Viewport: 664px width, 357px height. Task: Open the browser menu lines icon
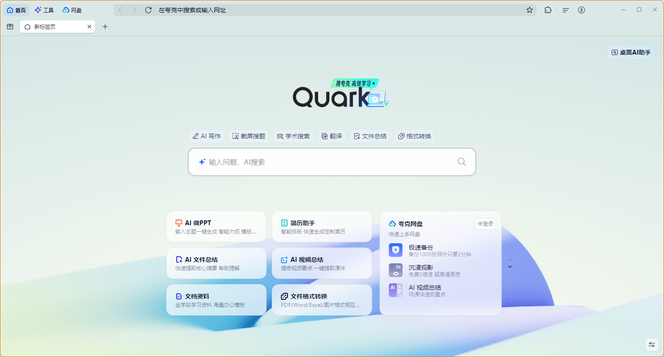566,10
